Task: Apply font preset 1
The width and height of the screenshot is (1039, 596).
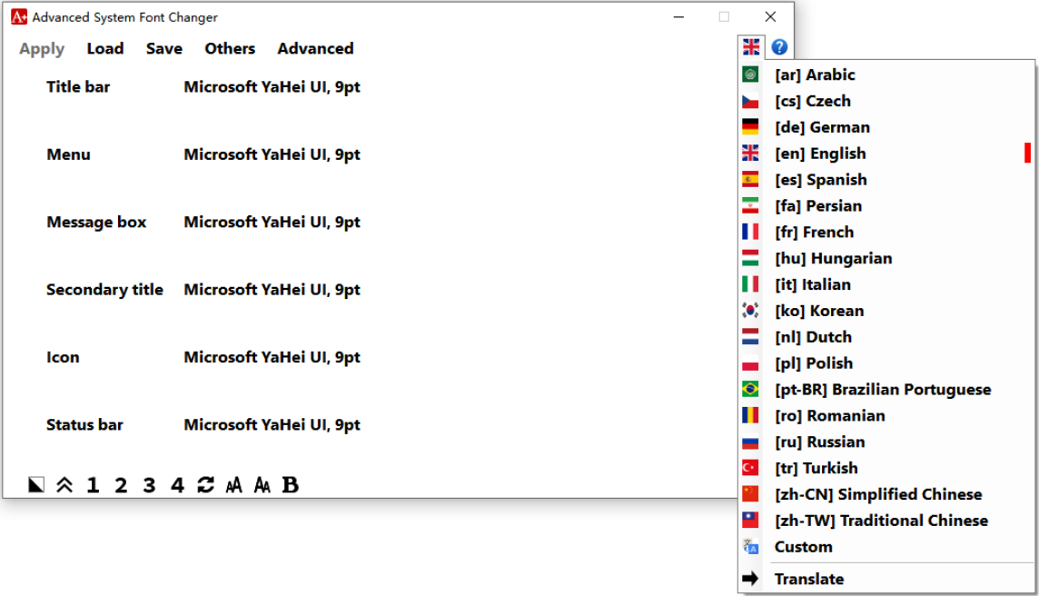Action: click(92, 484)
